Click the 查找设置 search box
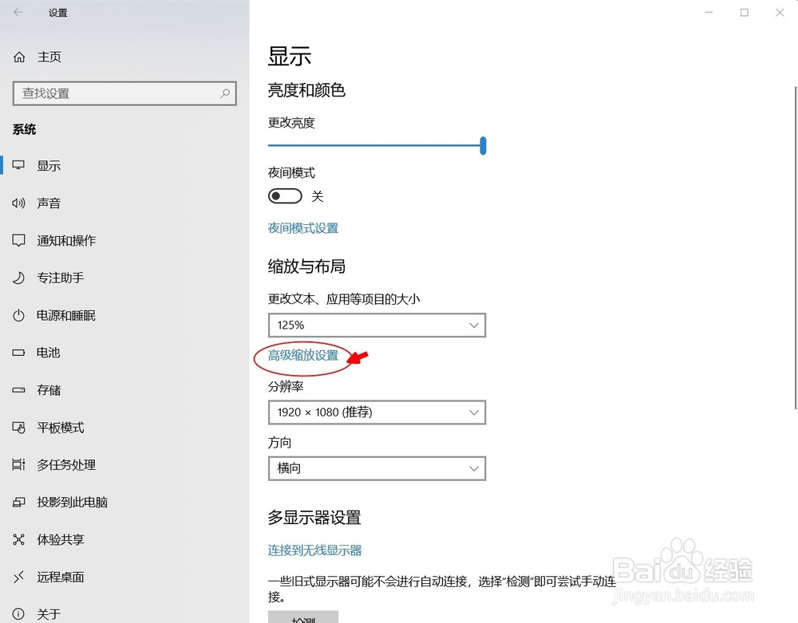 [x=124, y=93]
